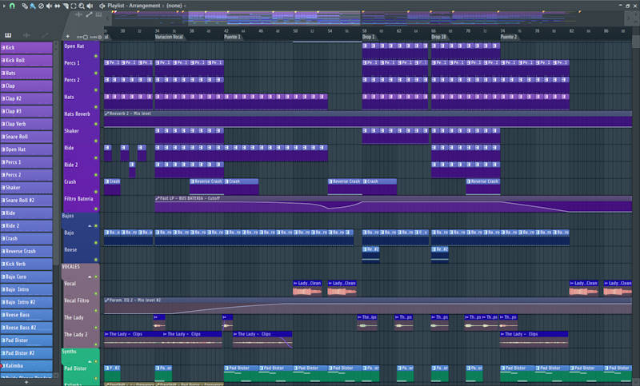Select the first Lady_Clean vocal audio clip
The image size is (640, 386).
pos(308,289)
